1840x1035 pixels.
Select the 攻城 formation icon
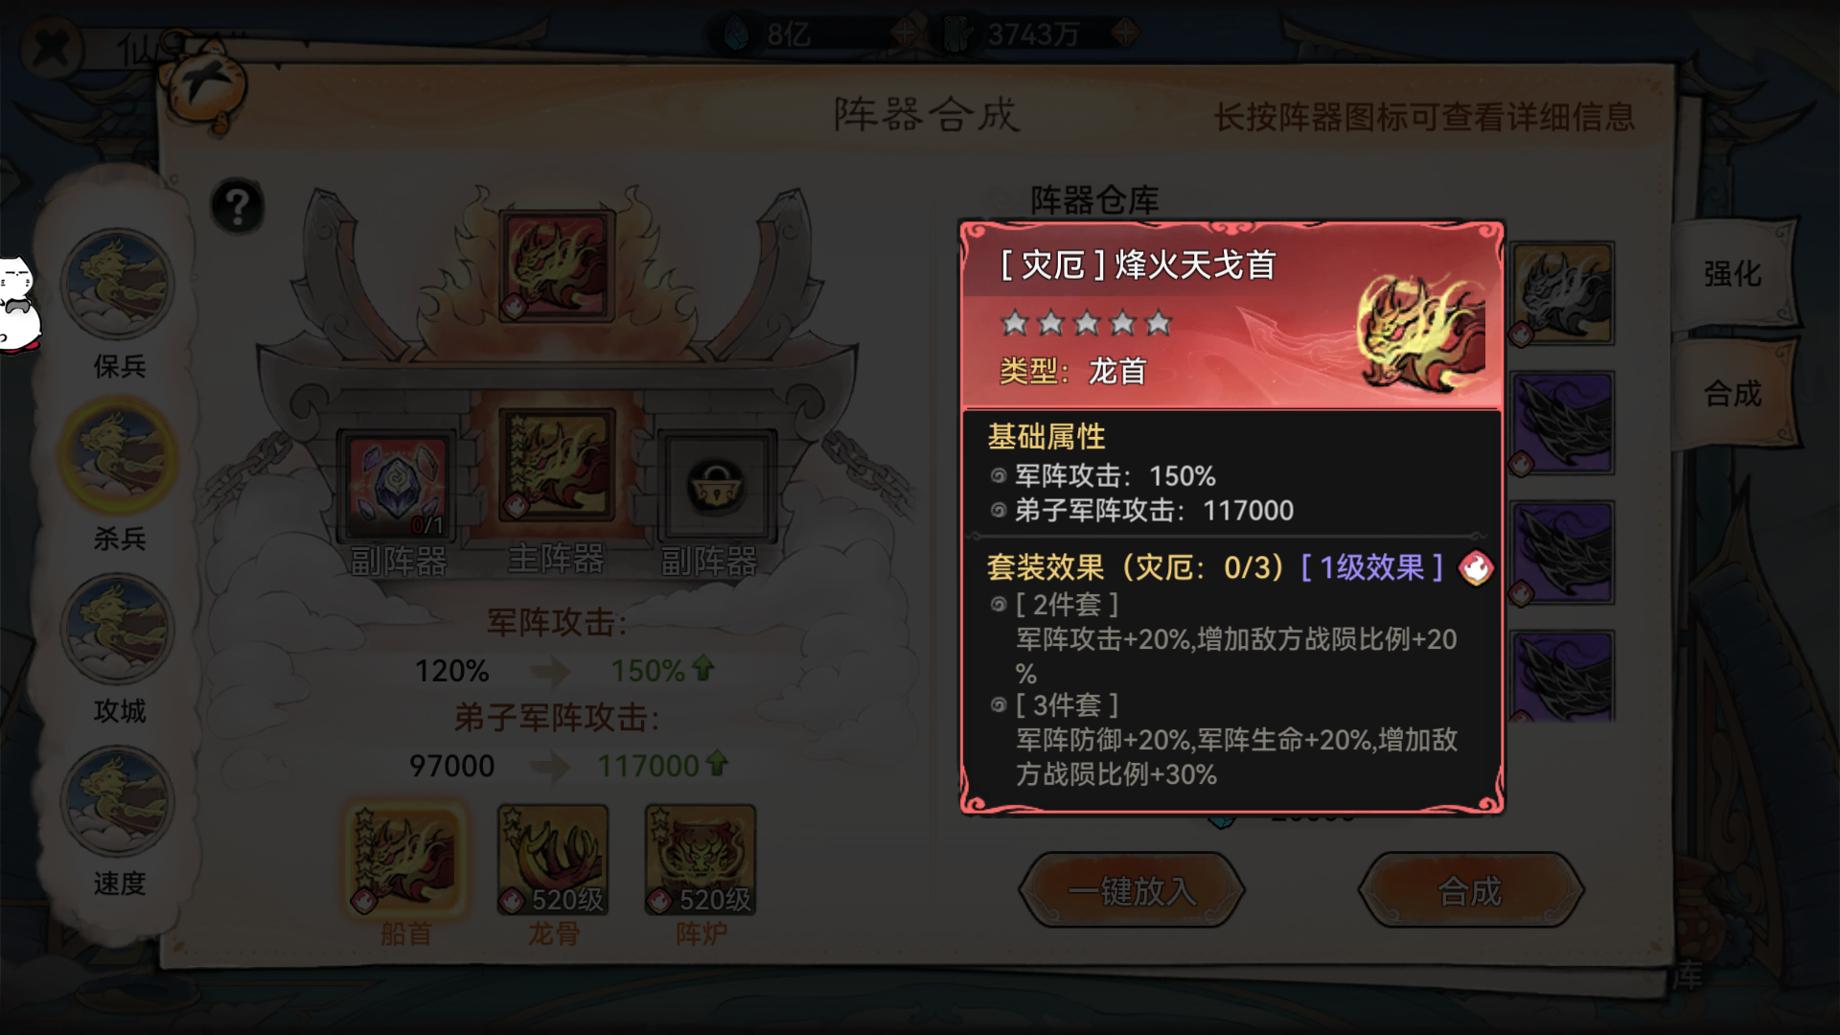click(118, 629)
